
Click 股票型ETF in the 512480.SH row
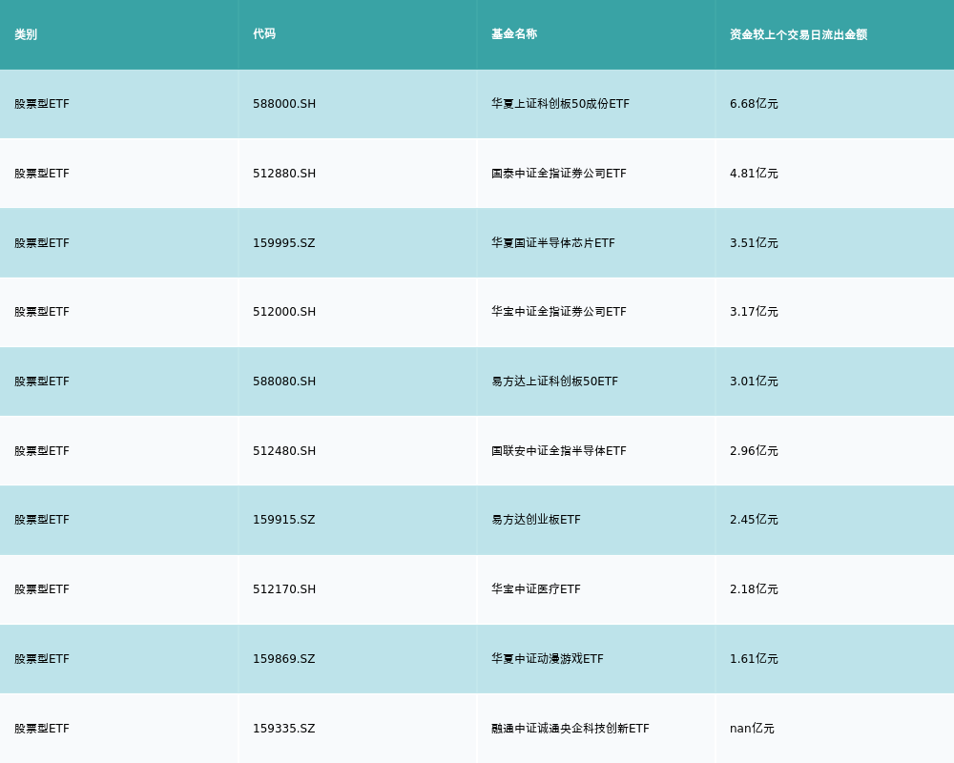42,451
